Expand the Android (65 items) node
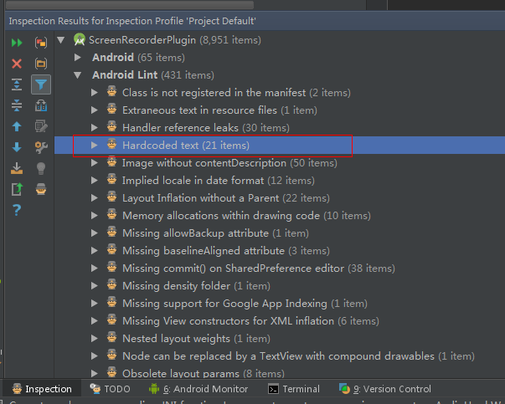The height and width of the screenshot is (404, 505). [x=78, y=58]
